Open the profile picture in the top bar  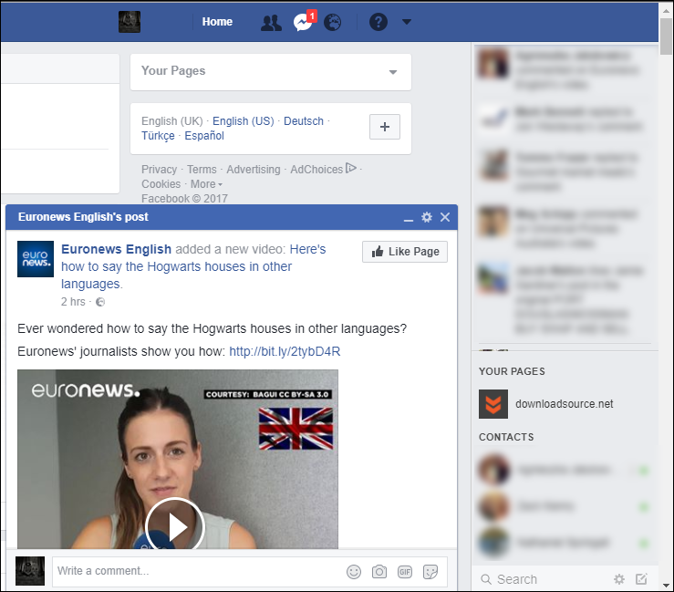(130, 22)
